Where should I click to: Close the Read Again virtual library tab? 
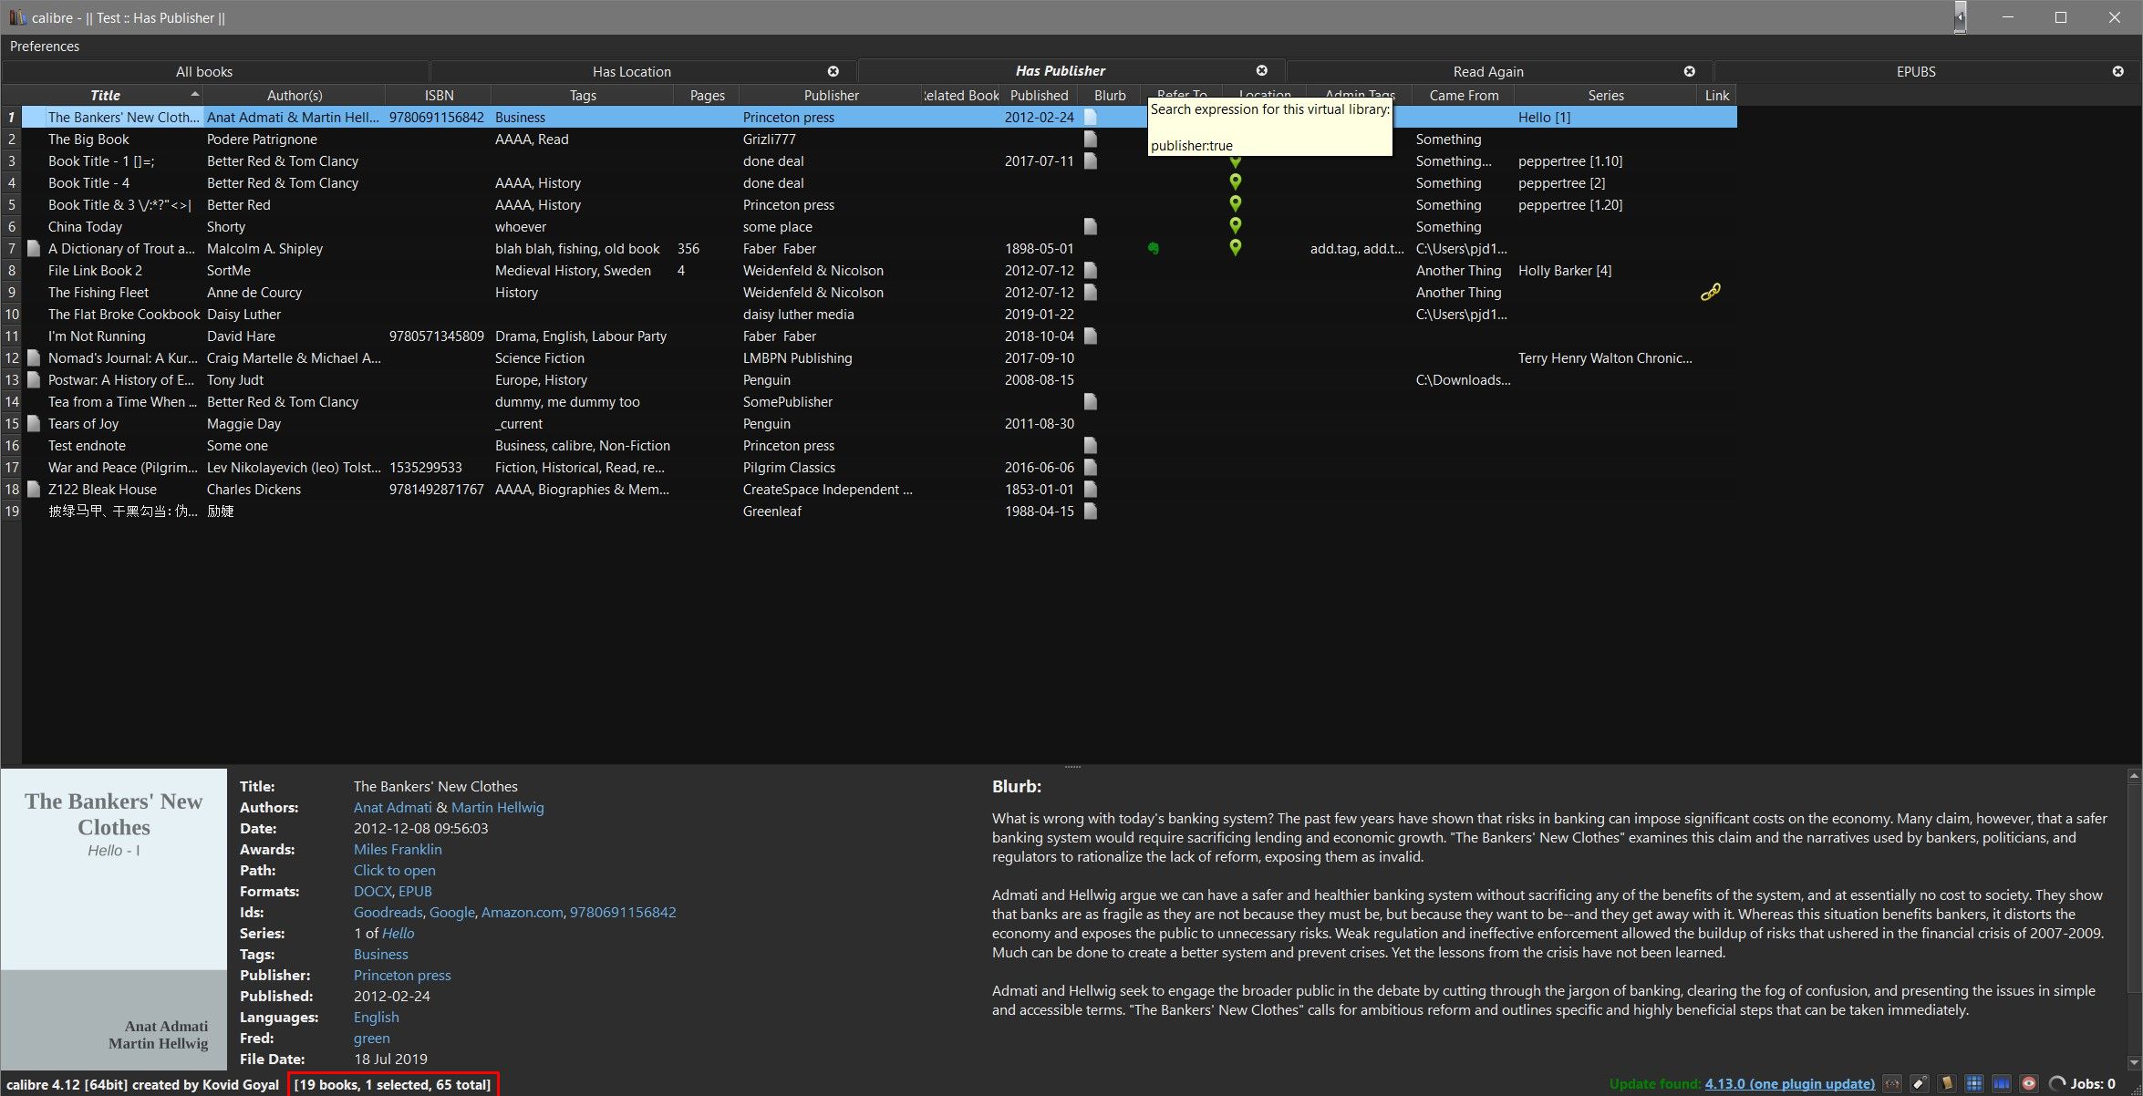click(x=1689, y=71)
